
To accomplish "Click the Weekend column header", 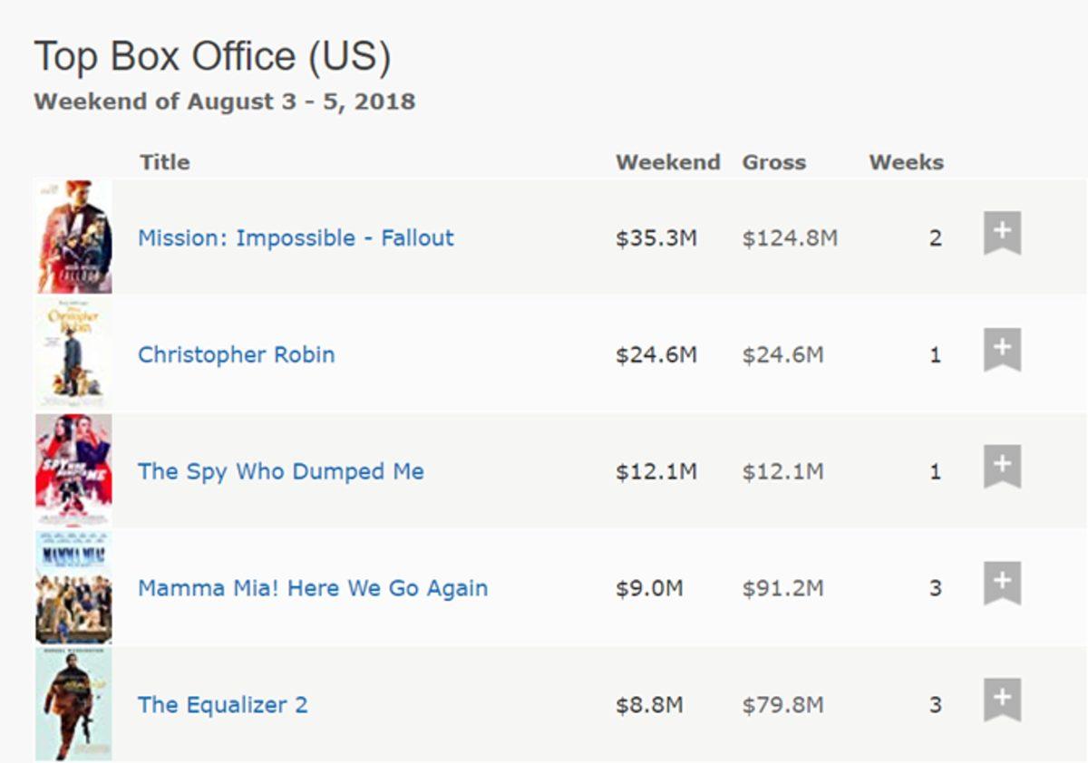I will [x=667, y=163].
